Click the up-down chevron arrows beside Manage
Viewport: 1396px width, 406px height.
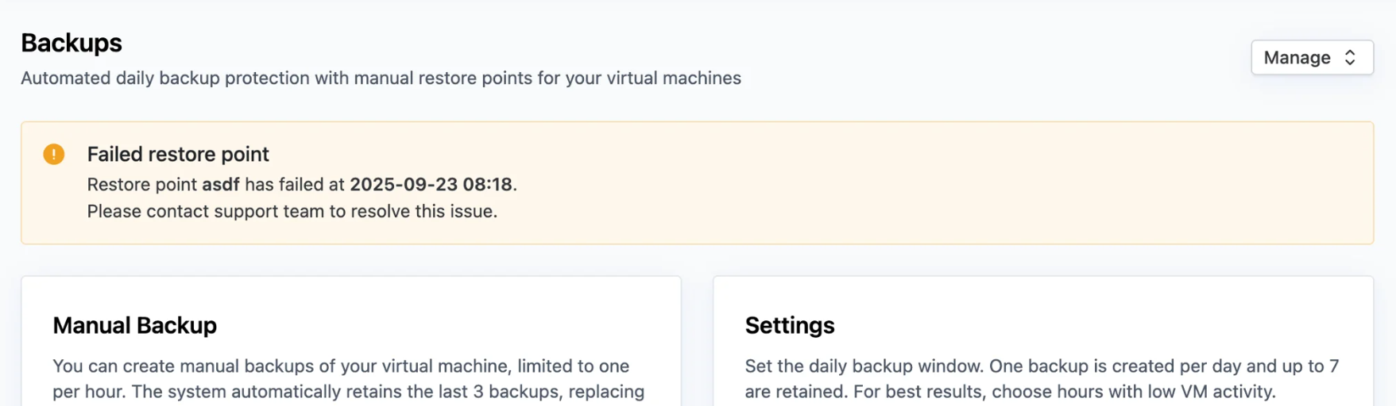point(1350,58)
